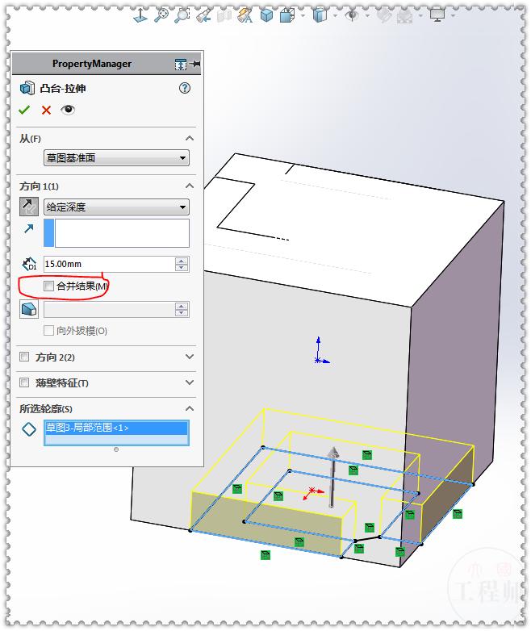
Task: Click Zoom to Area icon
Action: pos(182,15)
